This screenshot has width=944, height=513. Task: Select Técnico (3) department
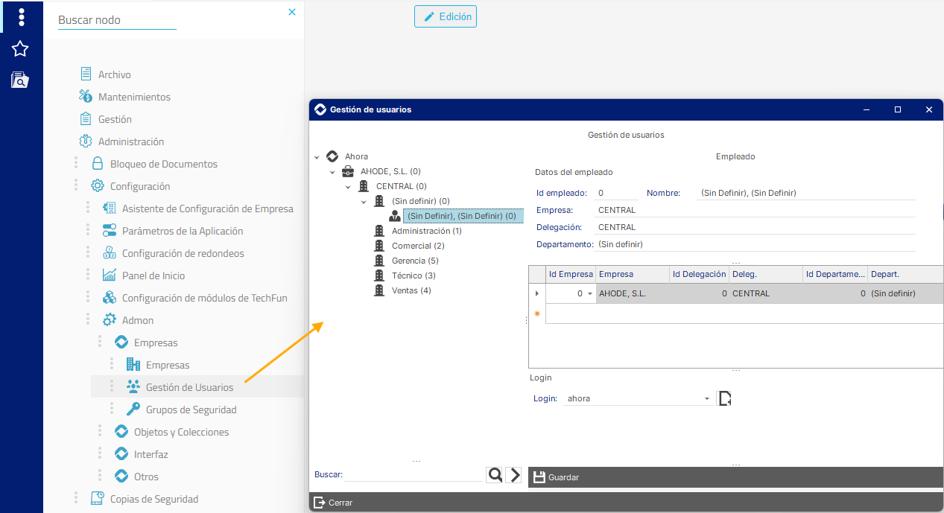(414, 275)
